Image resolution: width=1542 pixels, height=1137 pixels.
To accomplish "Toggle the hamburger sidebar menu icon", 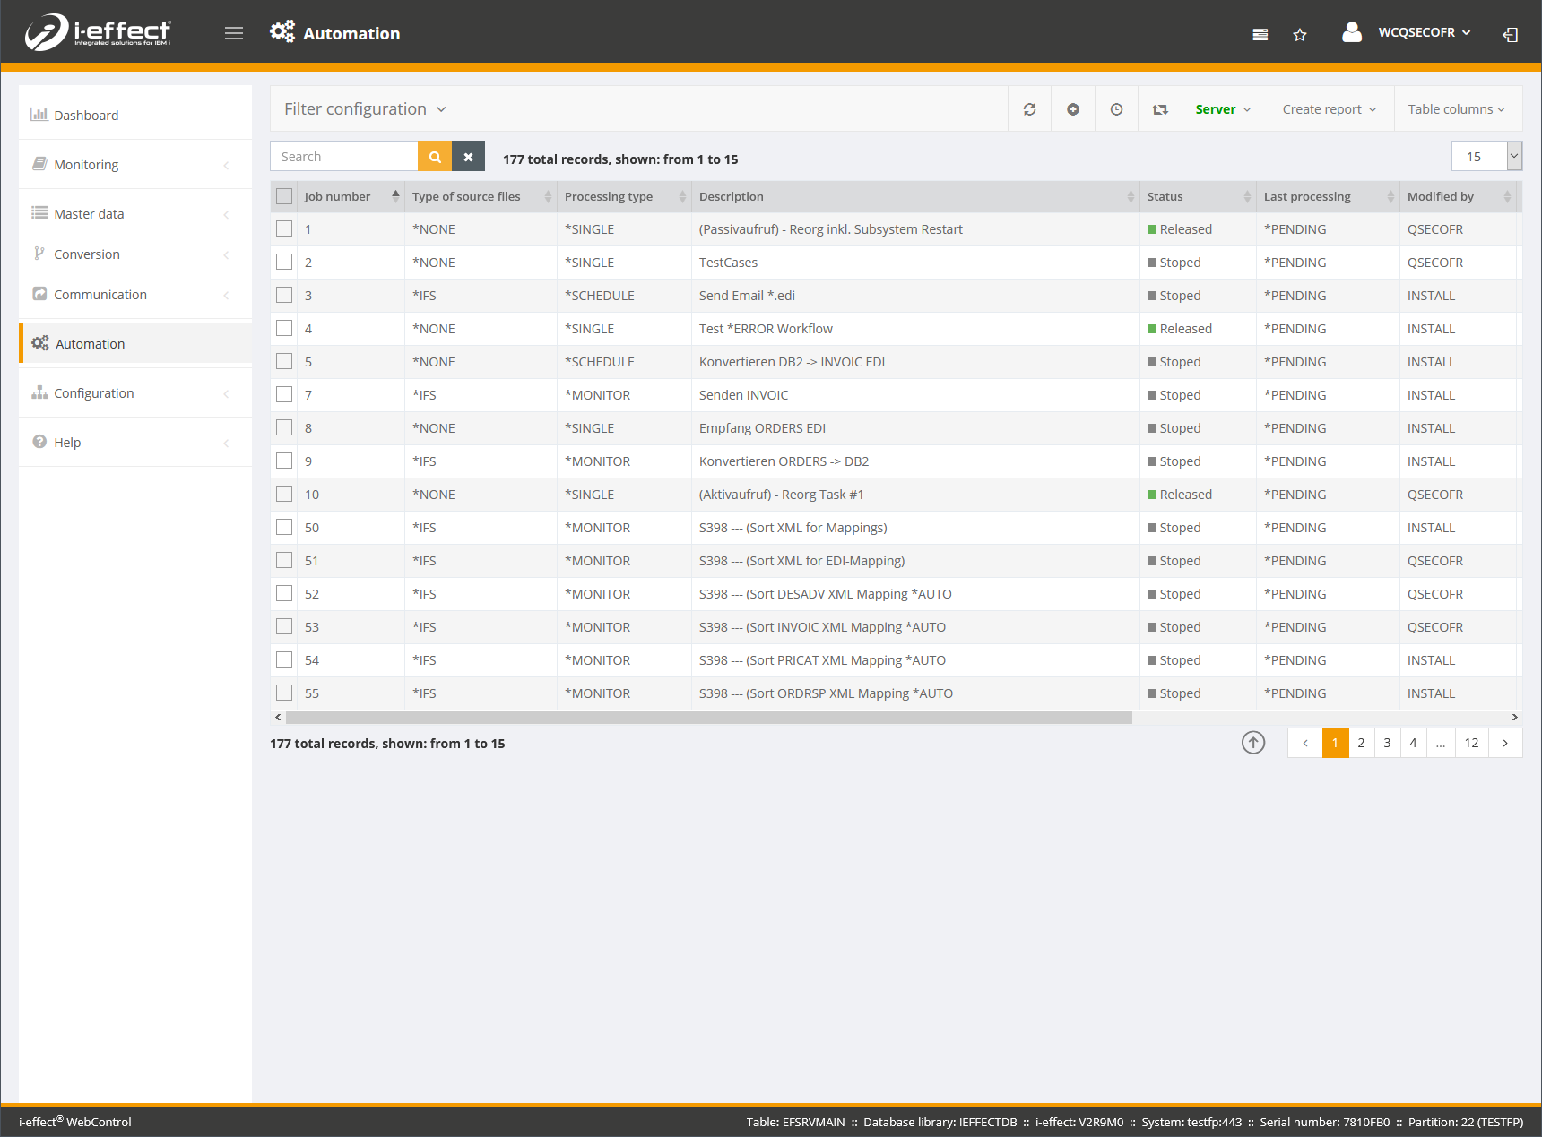I will [234, 33].
